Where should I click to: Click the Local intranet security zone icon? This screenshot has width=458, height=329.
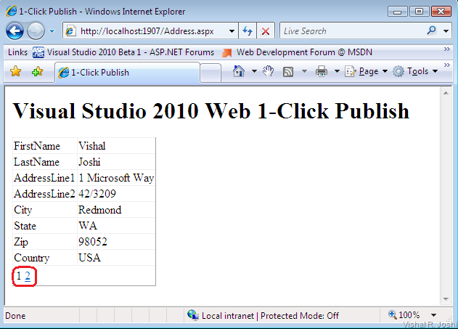coord(193,315)
